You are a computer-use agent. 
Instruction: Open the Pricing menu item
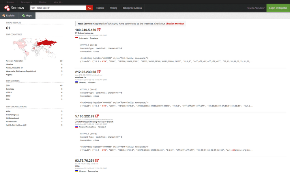114,8
